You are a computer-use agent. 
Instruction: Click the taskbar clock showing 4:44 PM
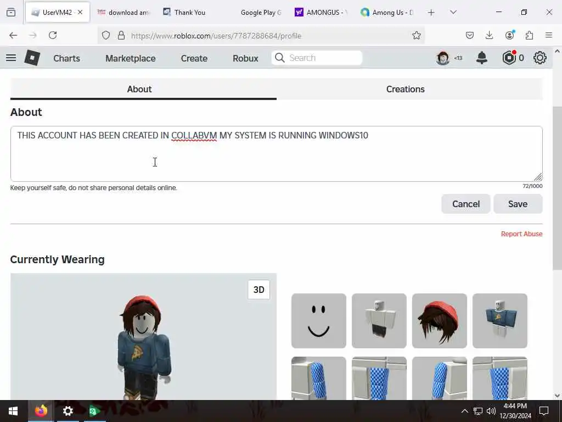pyautogui.click(x=515, y=411)
